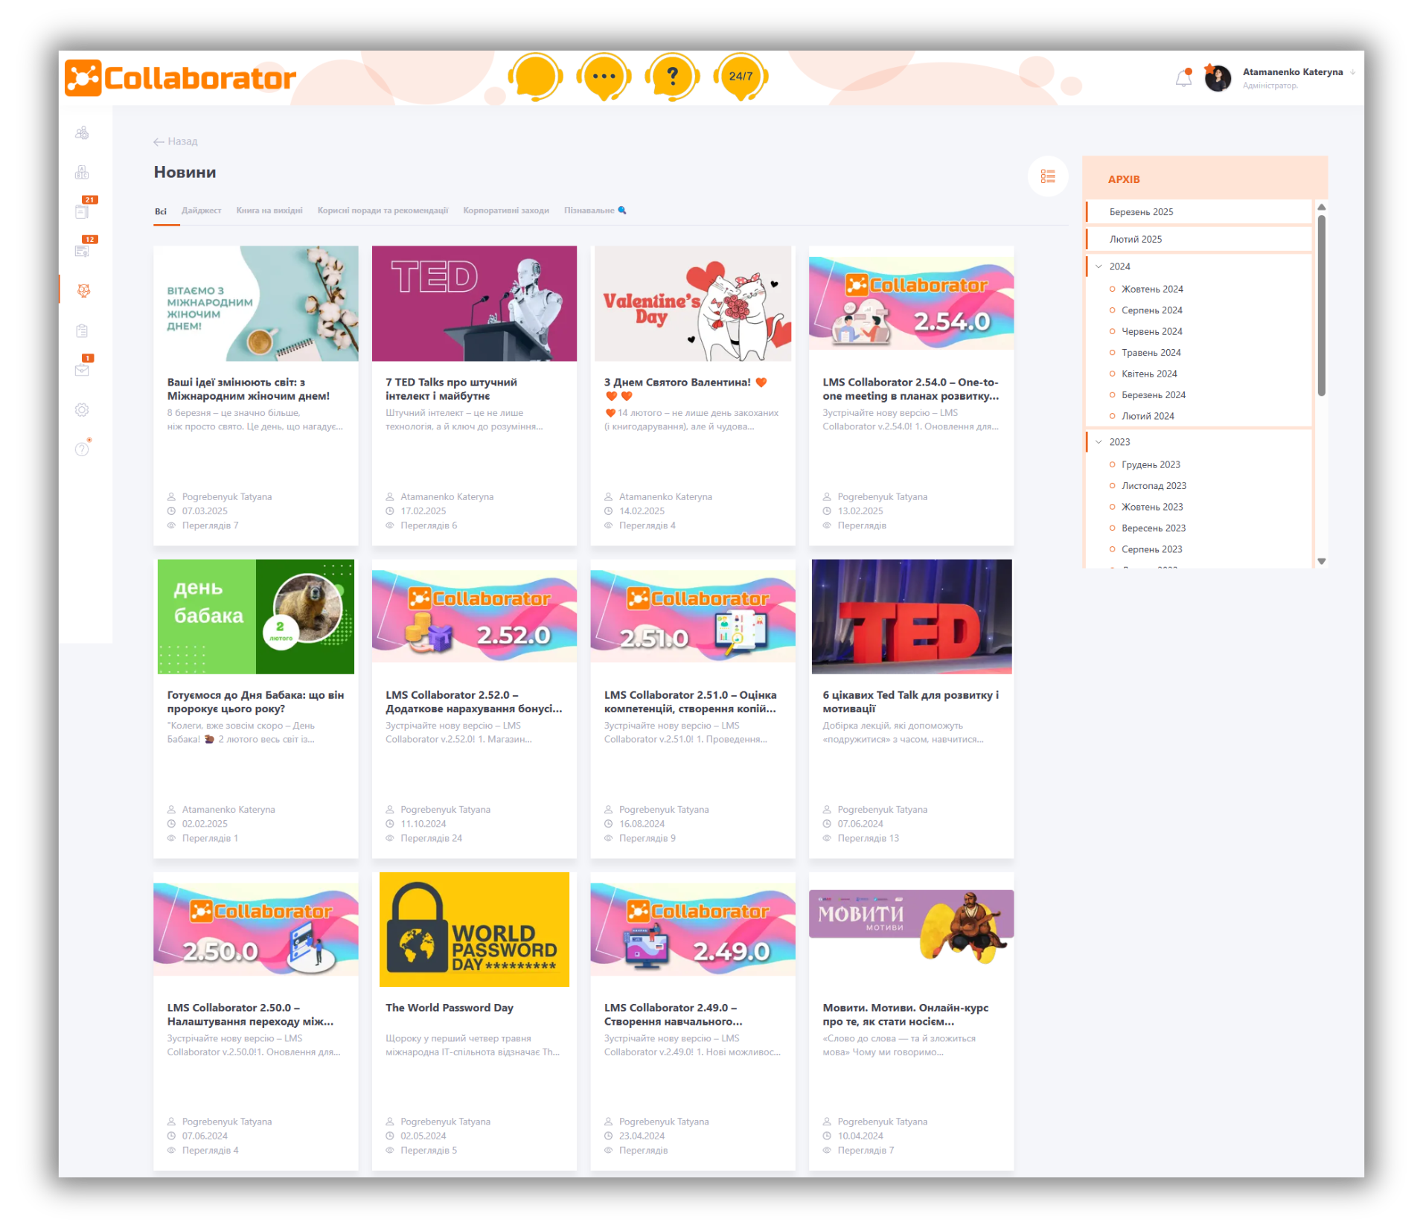The image size is (1423, 1228).
Task: Select Вересень 2023 archive entry
Action: (1153, 528)
